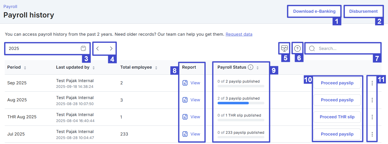Click the Download e-Banking button
This screenshot has width=388, height=144.
[314, 11]
